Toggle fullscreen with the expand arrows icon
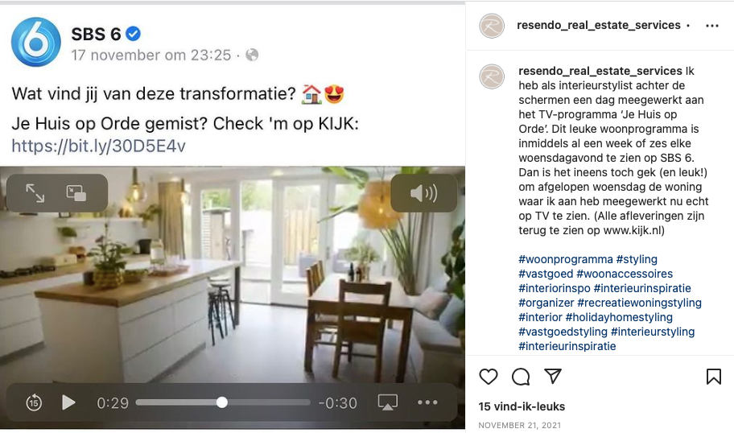Viewport: 734px width, 433px height. (35, 193)
